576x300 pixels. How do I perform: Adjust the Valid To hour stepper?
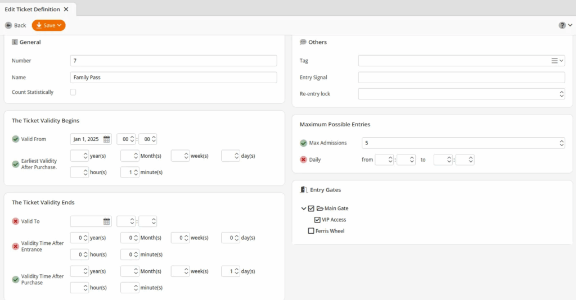tap(132, 221)
